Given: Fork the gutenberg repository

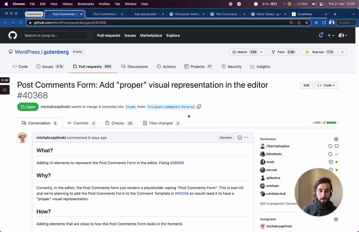Looking at the screenshot, I should click(x=284, y=52).
